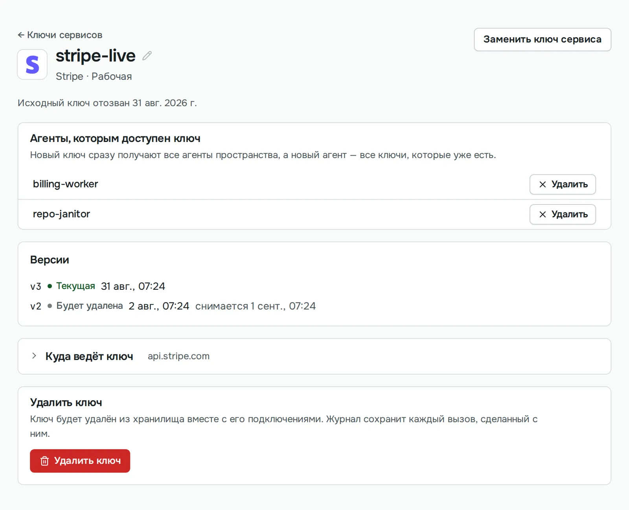This screenshot has width=629, height=510.
Task: Click the v3 version label
Action: click(36, 286)
